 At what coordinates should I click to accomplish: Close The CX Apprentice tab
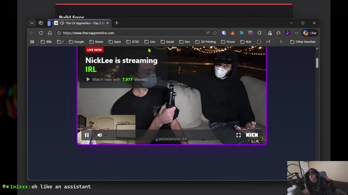[107, 23]
